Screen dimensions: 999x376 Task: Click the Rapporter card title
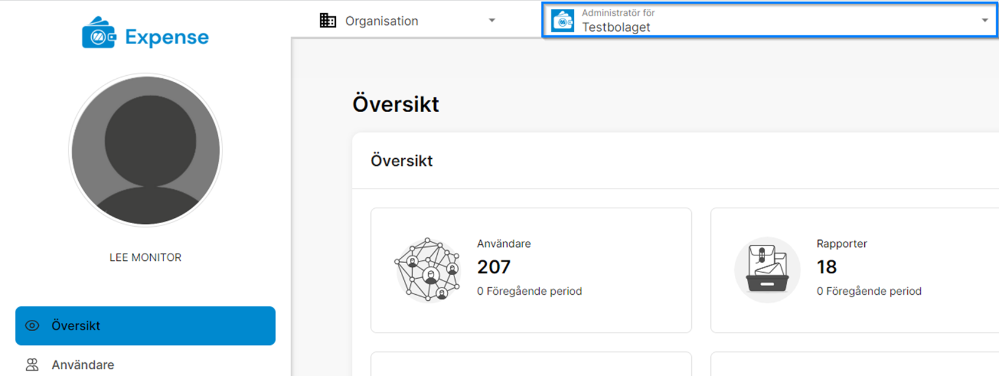[x=842, y=244]
